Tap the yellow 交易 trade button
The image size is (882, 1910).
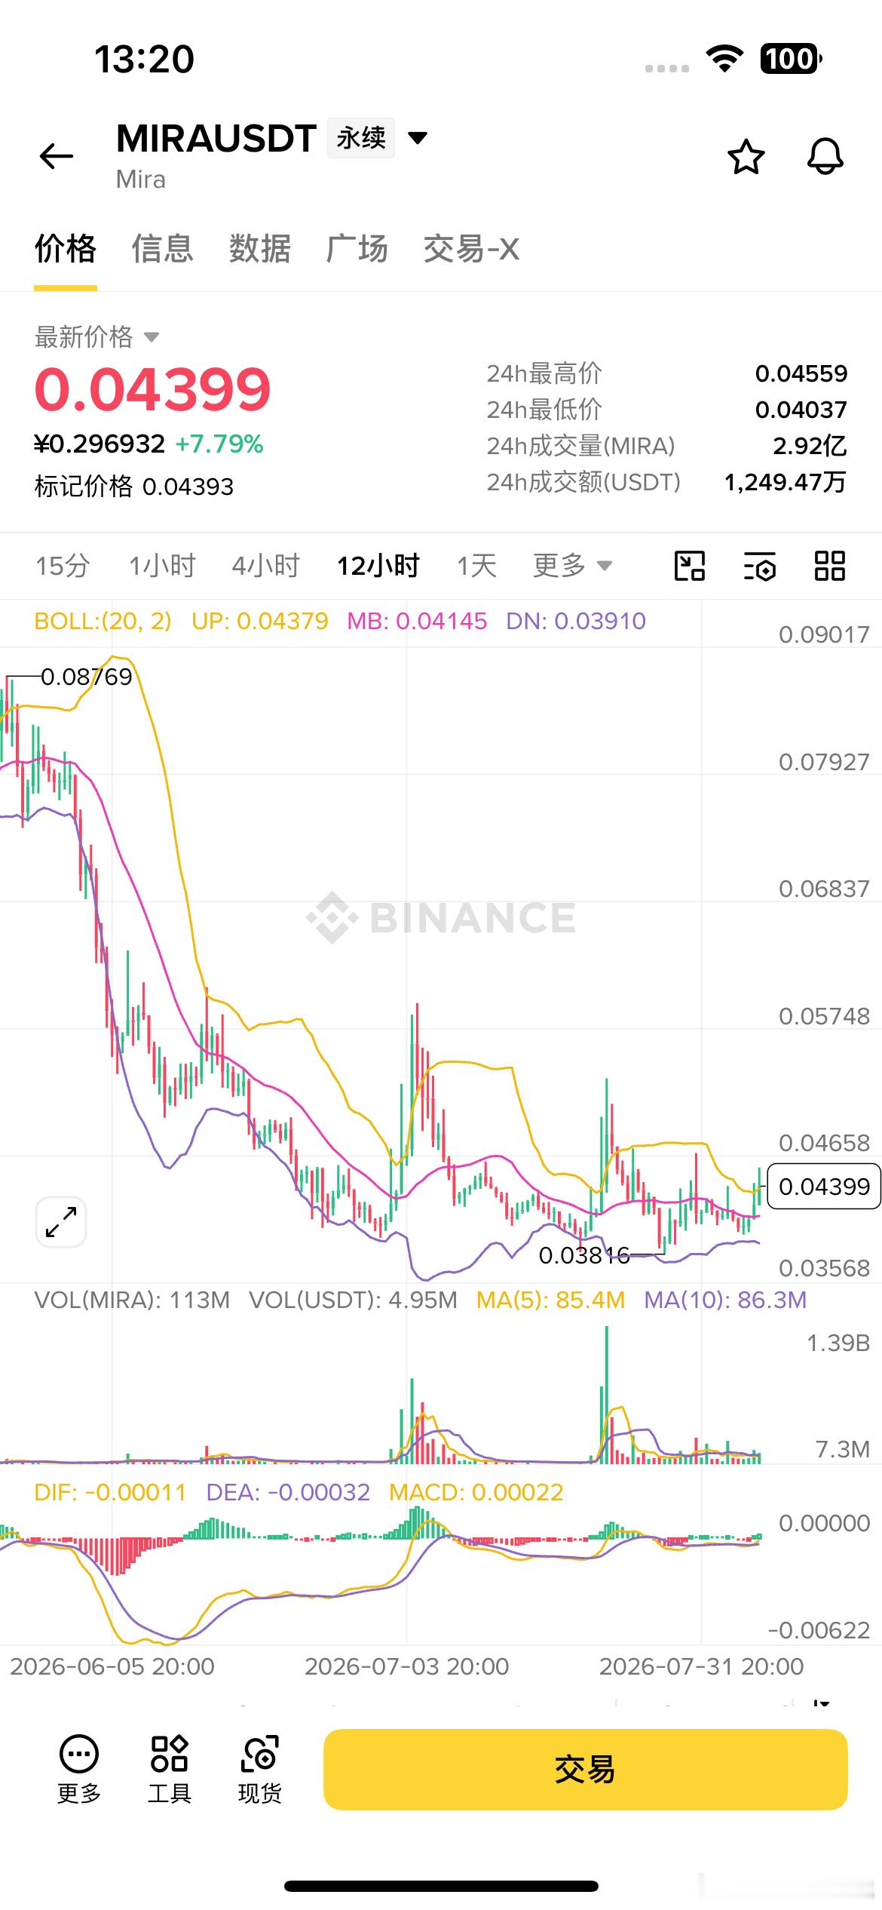[x=586, y=1769]
